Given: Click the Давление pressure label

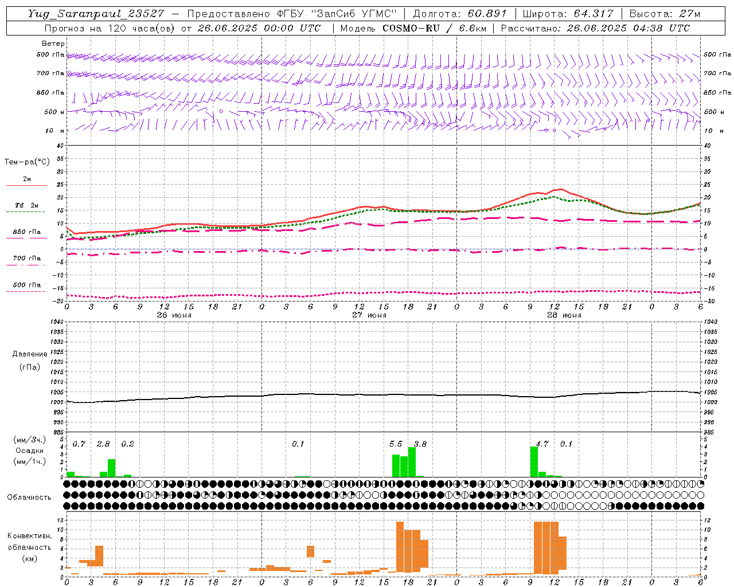Looking at the screenshot, I should click(30, 354).
